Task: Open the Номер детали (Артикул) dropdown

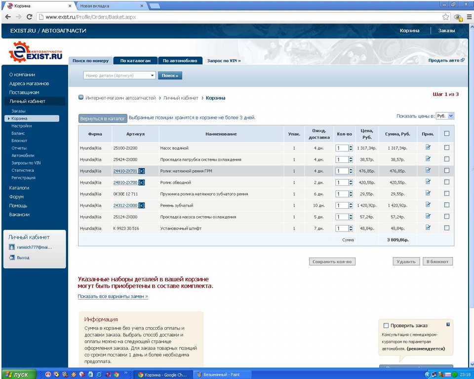Action: (153, 76)
